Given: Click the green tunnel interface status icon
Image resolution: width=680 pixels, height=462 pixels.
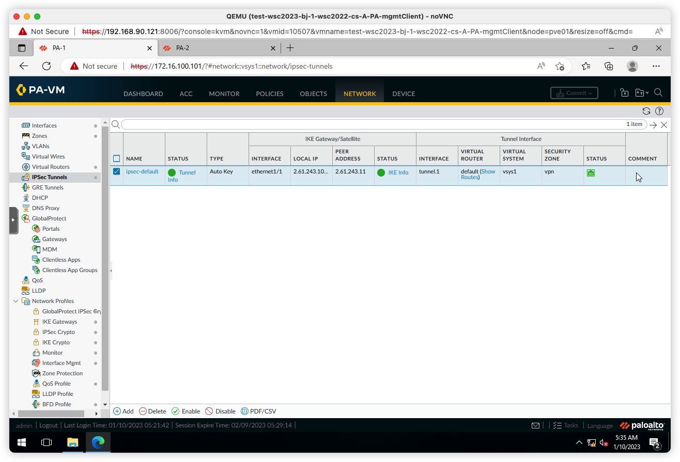Looking at the screenshot, I should click(x=591, y=173).
